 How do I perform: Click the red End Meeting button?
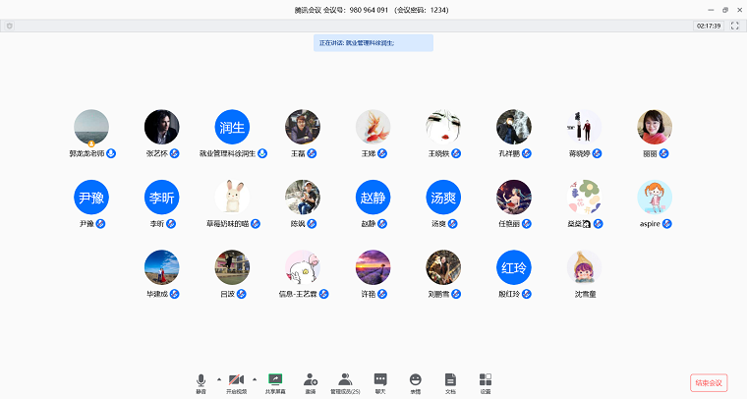[x=709, y=383]
